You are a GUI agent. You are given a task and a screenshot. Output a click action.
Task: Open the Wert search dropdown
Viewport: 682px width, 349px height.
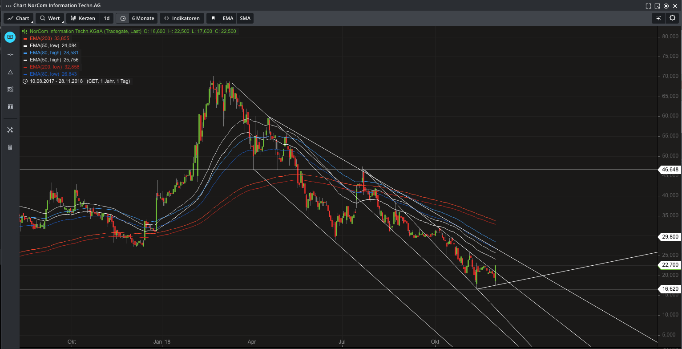(50, 18)
